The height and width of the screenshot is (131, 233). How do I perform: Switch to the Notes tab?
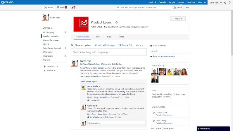tap(121, 37)
